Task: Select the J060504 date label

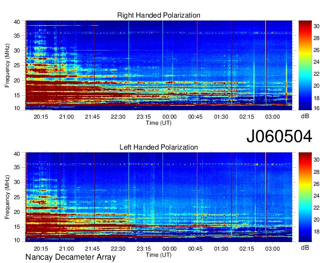Action: pos(279,136)
